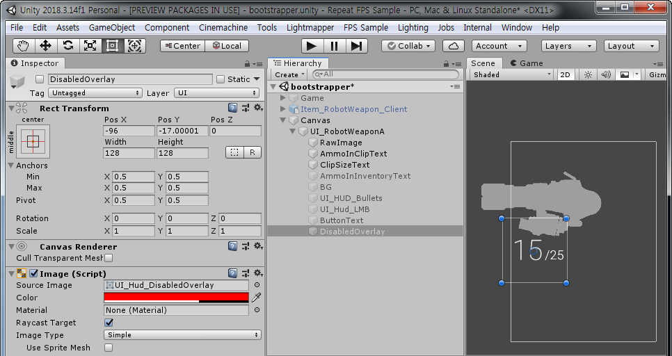This screenshot has height=356, width=672.
Task: Select the Scene tab
Action: [483, 63]
